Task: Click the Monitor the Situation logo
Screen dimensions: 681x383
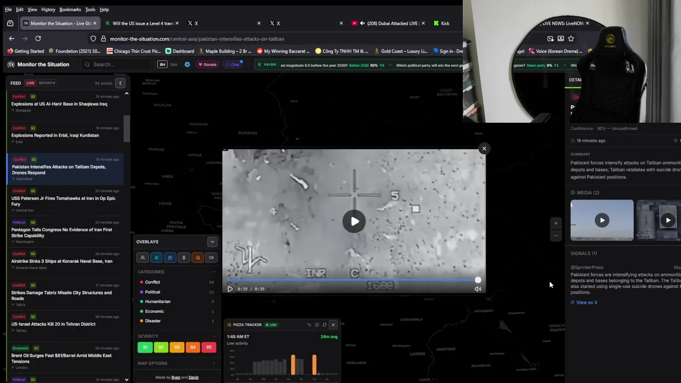Action: (x=38, y=64)
